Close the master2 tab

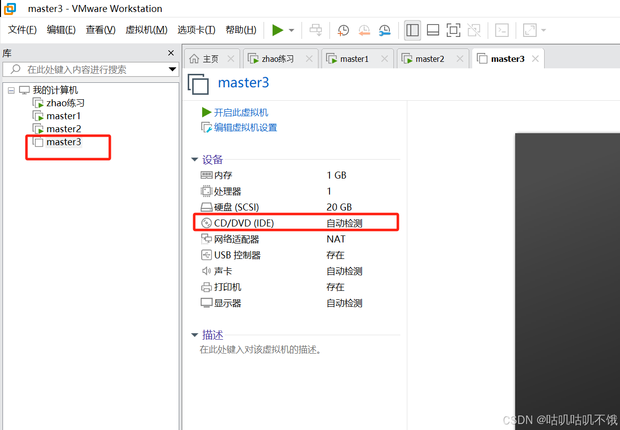click(460, 59)
